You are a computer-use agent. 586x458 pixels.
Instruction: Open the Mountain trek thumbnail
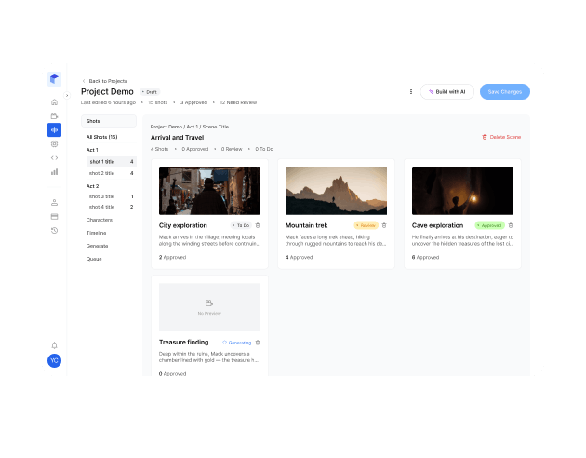[336, 191]
